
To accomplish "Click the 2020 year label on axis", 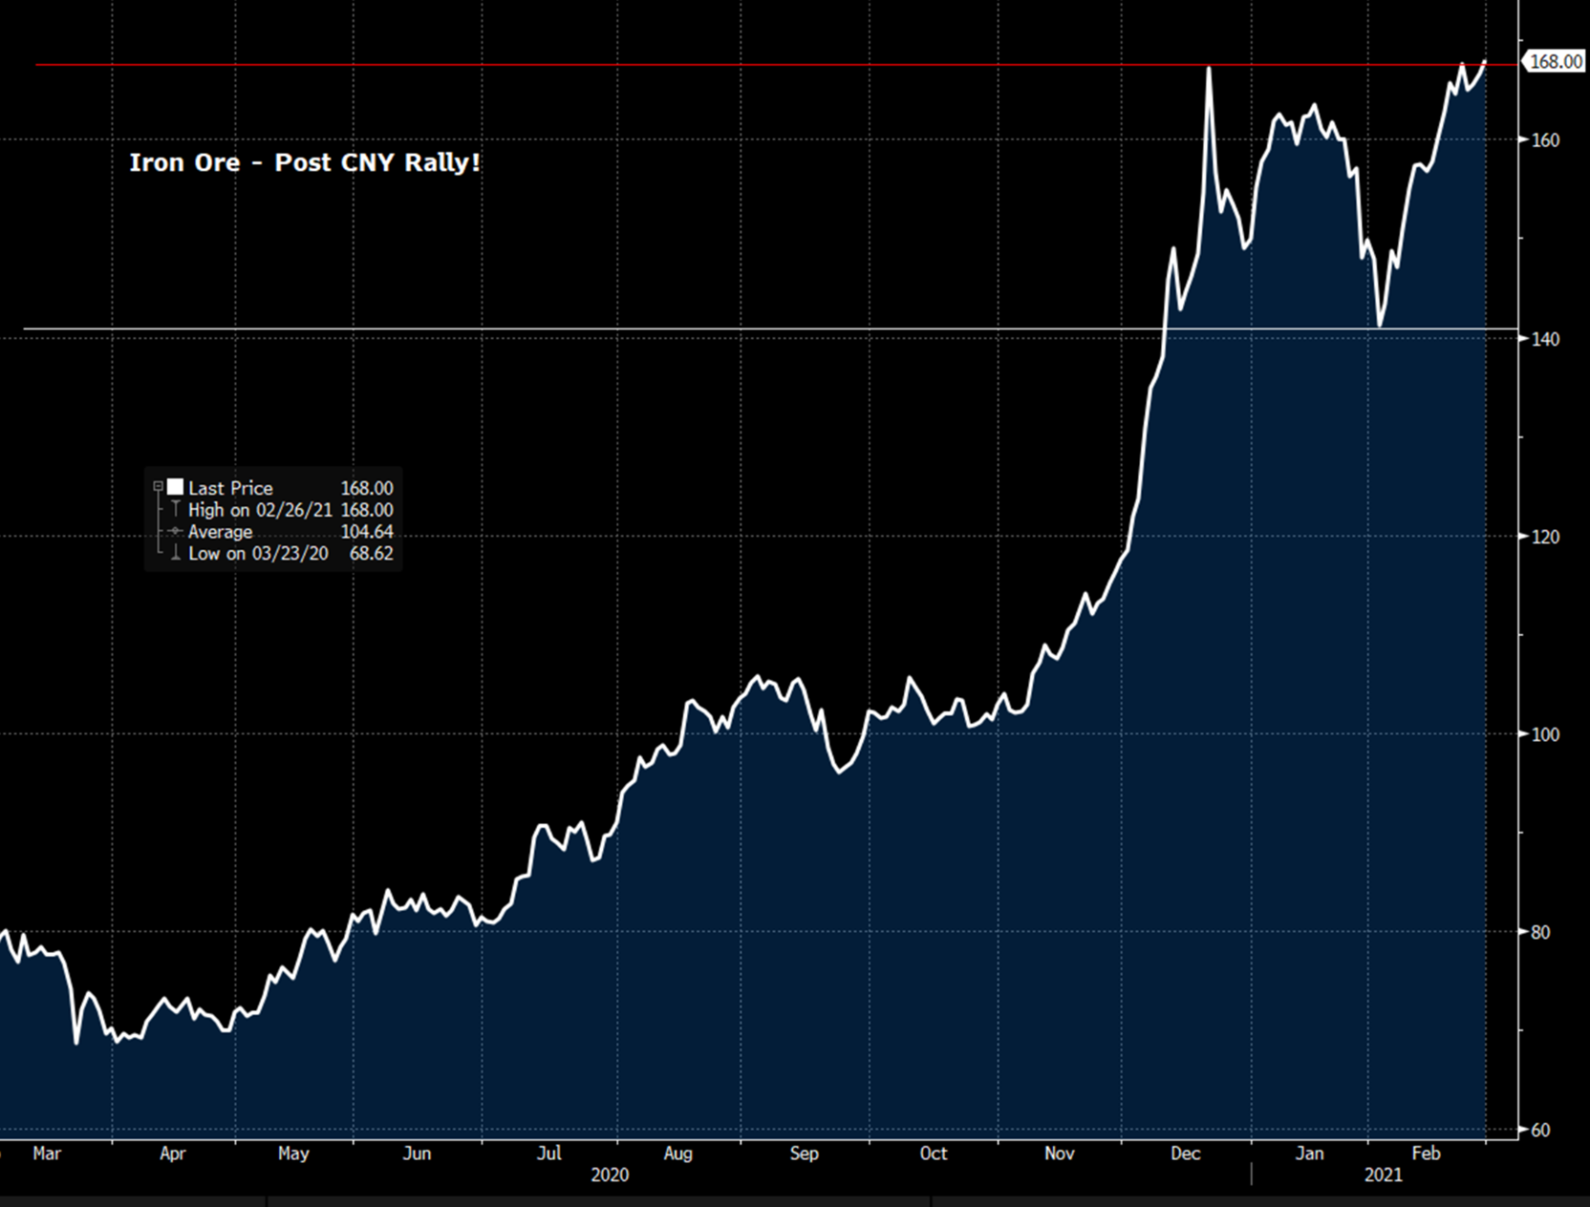I will coord(610,1175).
